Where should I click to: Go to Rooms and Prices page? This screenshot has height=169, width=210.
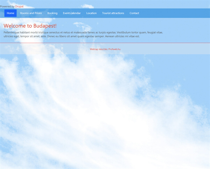pos(31,13)
